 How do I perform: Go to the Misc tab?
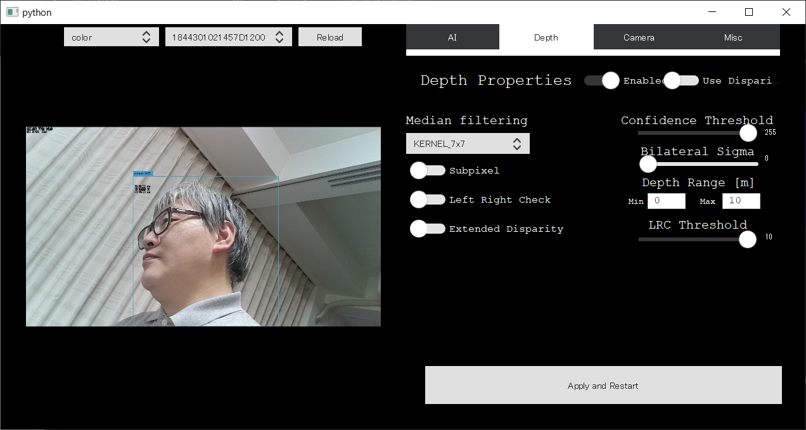[733, 37]
